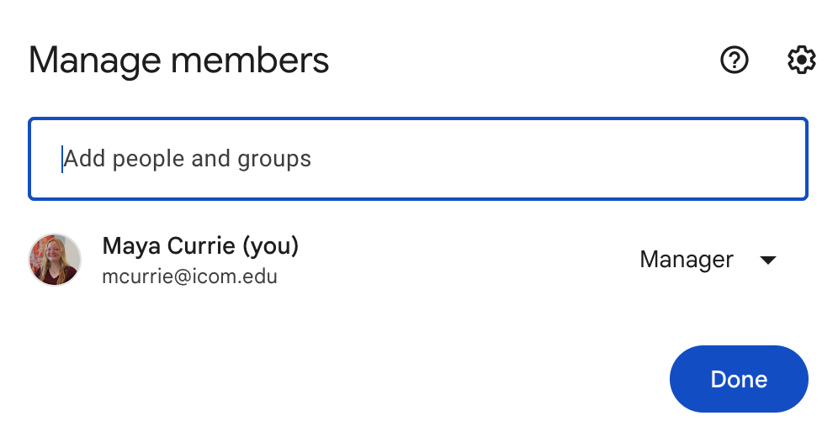The image size is (838, 442).
Task: Open the help question mark icon
Action: (x=735, y=60)
